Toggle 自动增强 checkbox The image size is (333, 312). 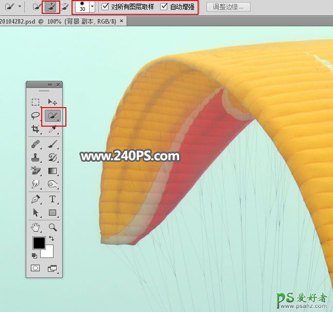click(164, 7)
